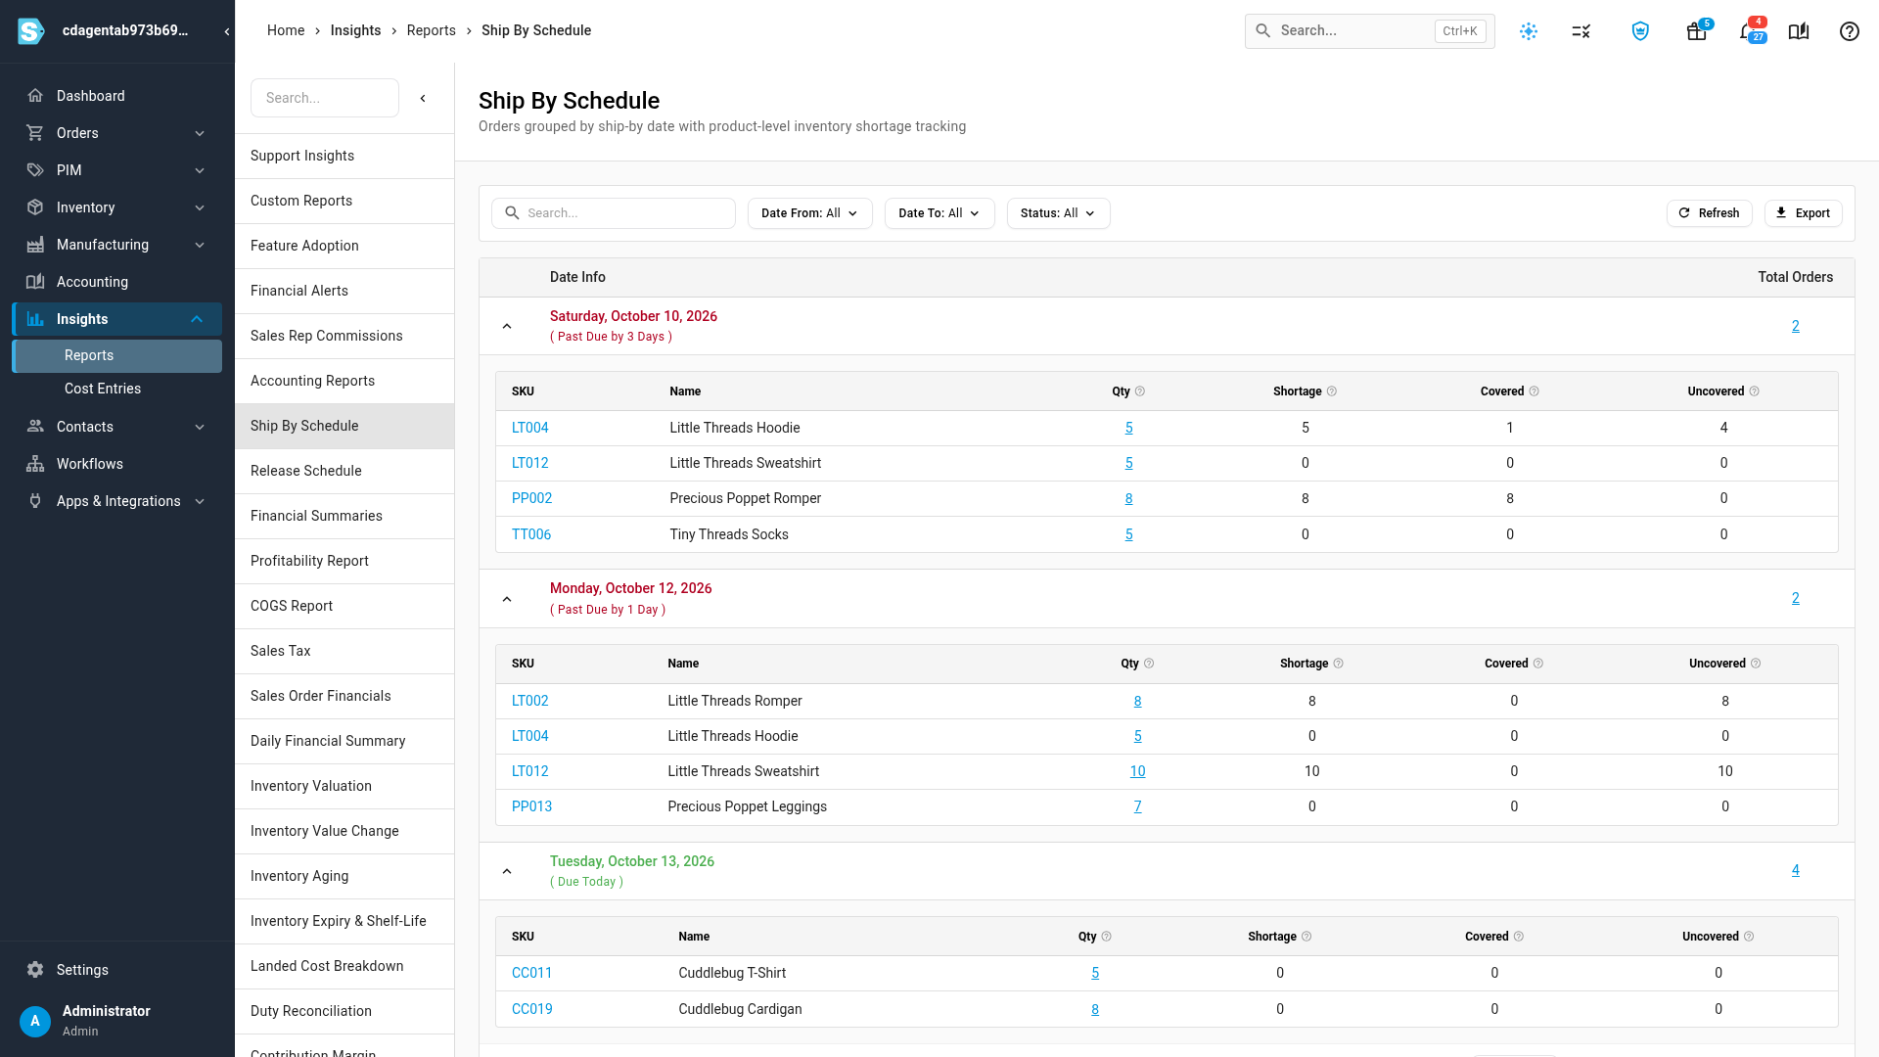Open the Date To filter dropdown
Image resolution: width=1879 pixels, height=1057 pixels.
(x=939, y=213)
